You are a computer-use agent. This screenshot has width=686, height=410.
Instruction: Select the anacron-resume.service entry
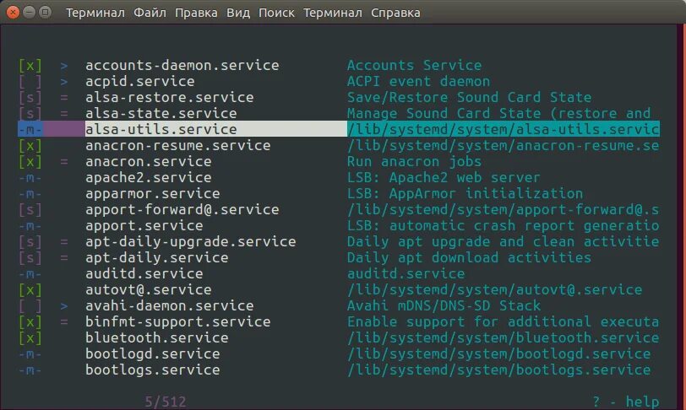[x=177, y=146]
